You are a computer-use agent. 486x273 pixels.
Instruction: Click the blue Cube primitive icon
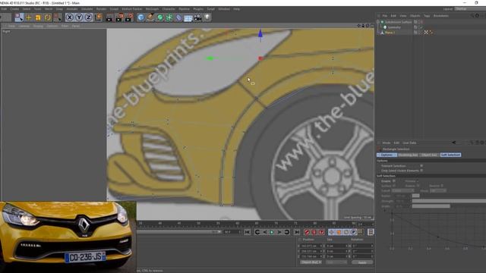(140, 17)
